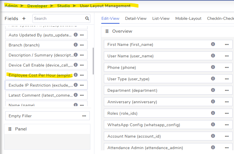The image size is (234, 154).
Task: Show info for Employee Cost Per Hour
Action: pos(76,75)
